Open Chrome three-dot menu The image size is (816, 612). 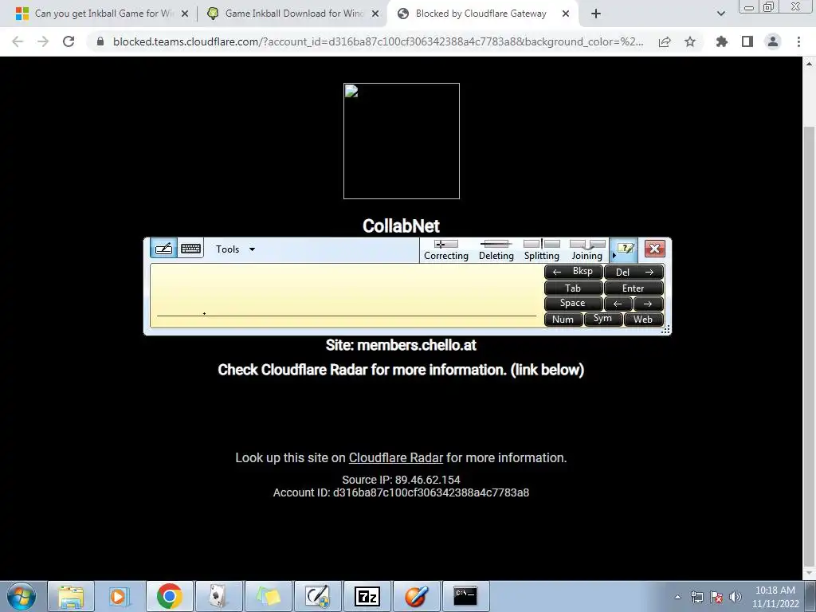(x=798, y=41)
